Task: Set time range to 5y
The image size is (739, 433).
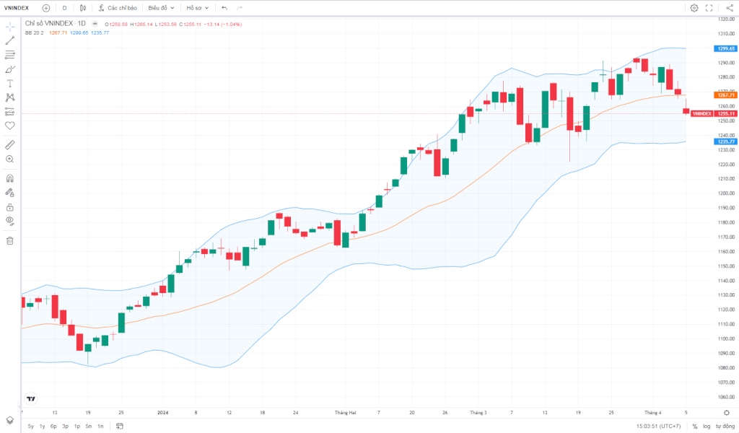Action: (30, 426)
